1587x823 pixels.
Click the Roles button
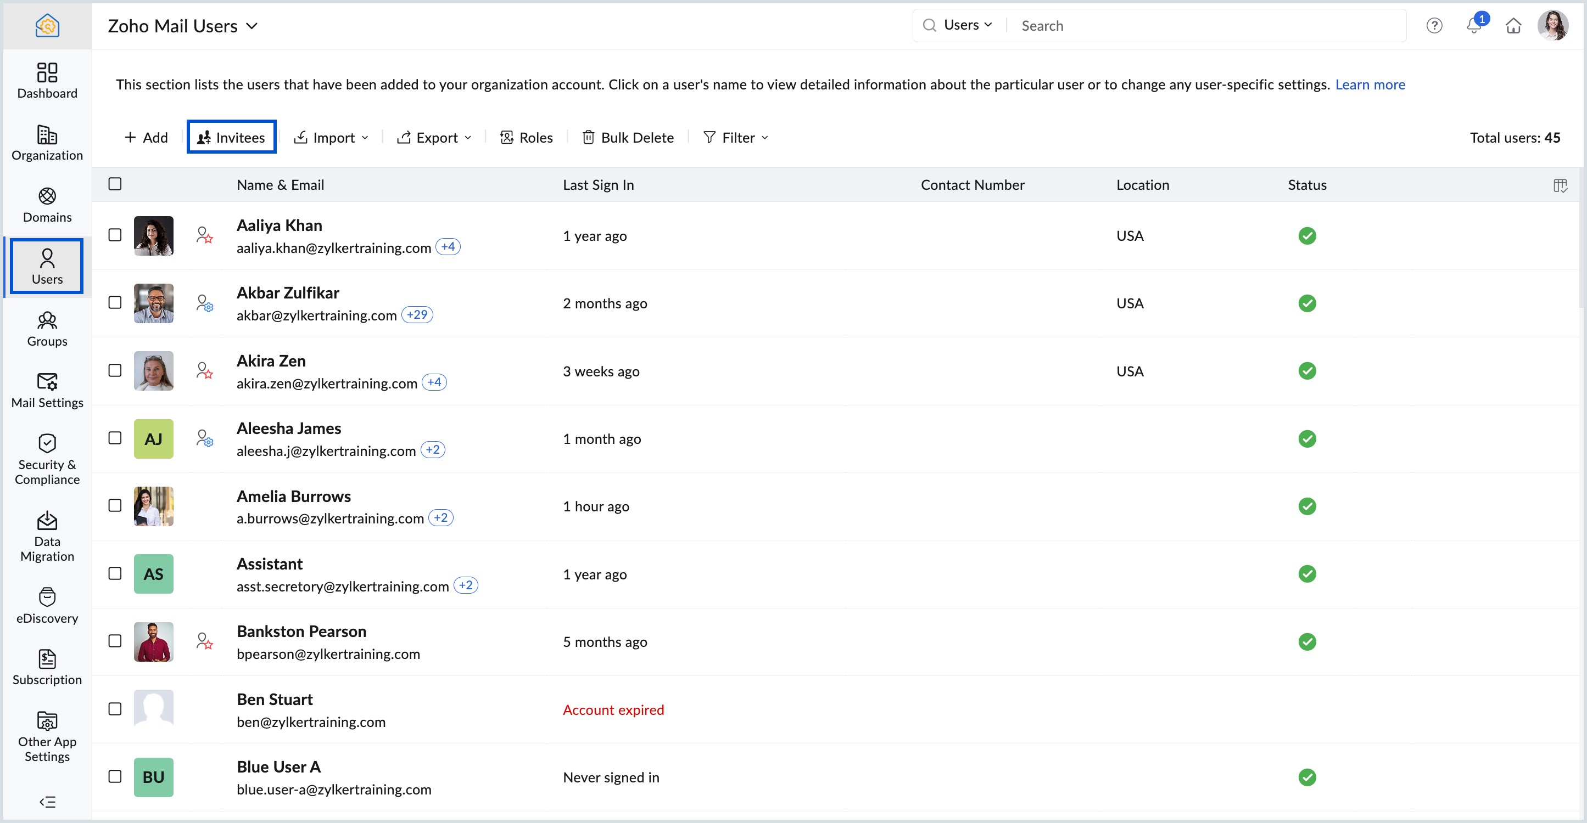point(527,138)
